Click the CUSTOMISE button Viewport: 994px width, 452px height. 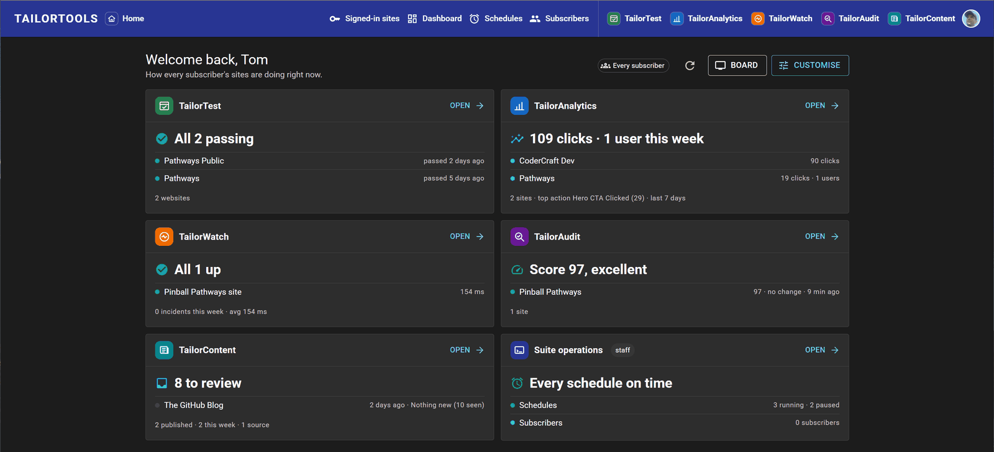[810, 65]
